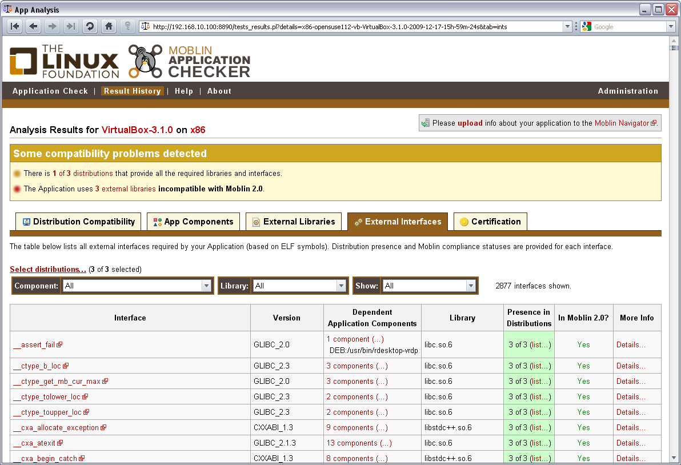The width and height of the screenshot is (681, 465).
Task: Click the browser Back arrow button
Action: coord(34,26)
